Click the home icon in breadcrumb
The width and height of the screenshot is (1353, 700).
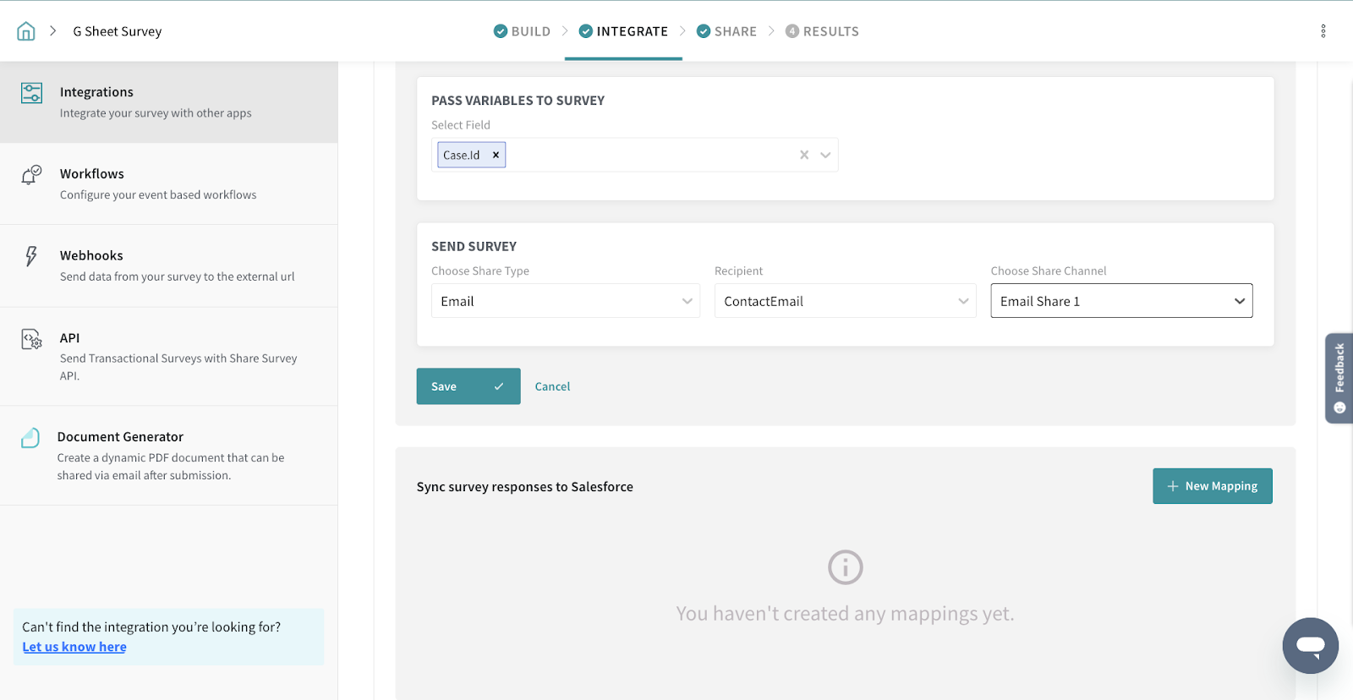point(26,31)
